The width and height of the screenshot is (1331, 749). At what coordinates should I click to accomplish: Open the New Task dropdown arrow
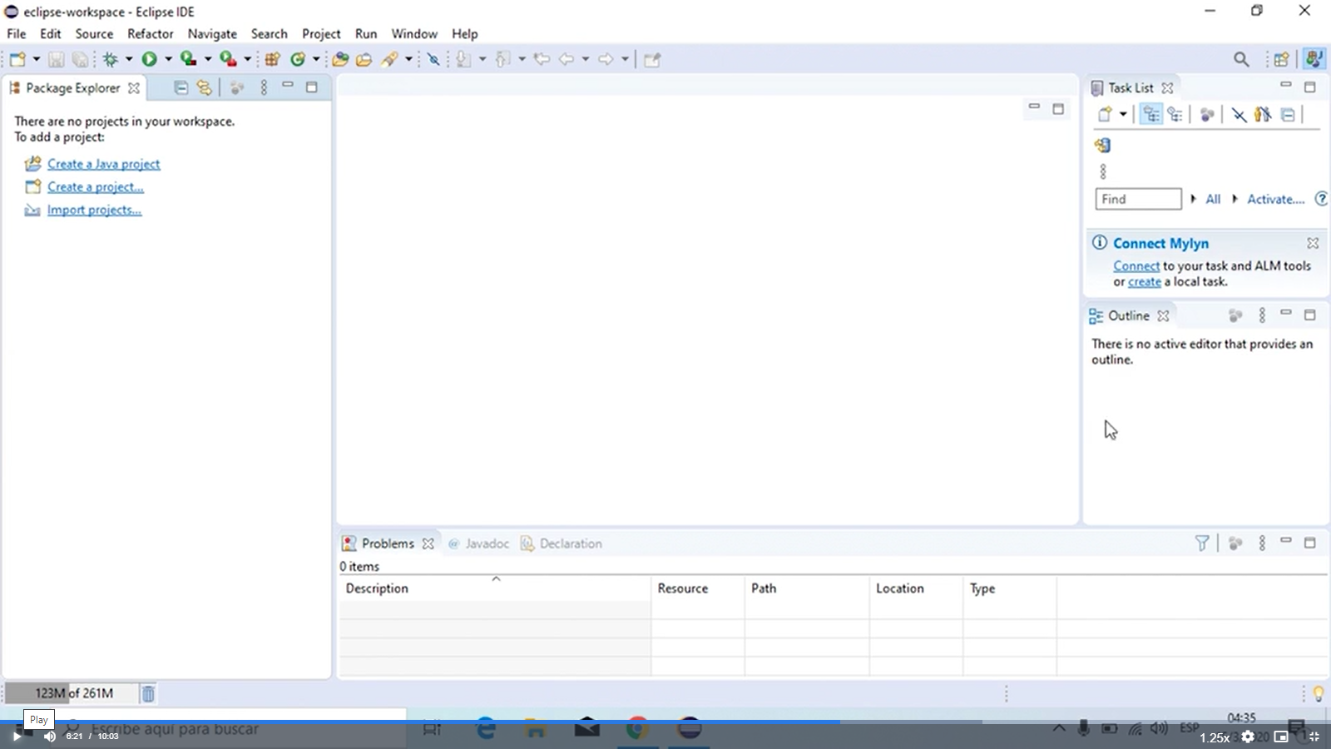click(x=1123, y=115)
